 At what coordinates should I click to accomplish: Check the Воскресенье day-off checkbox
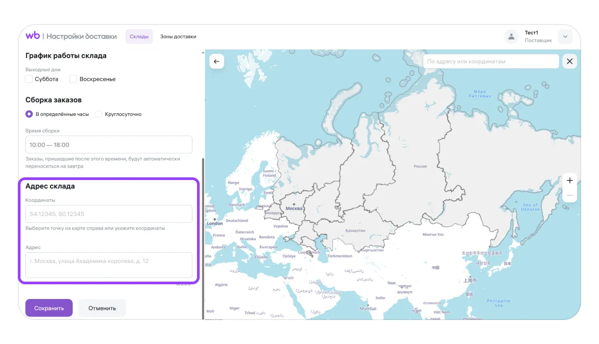click(x=74, y=79)
